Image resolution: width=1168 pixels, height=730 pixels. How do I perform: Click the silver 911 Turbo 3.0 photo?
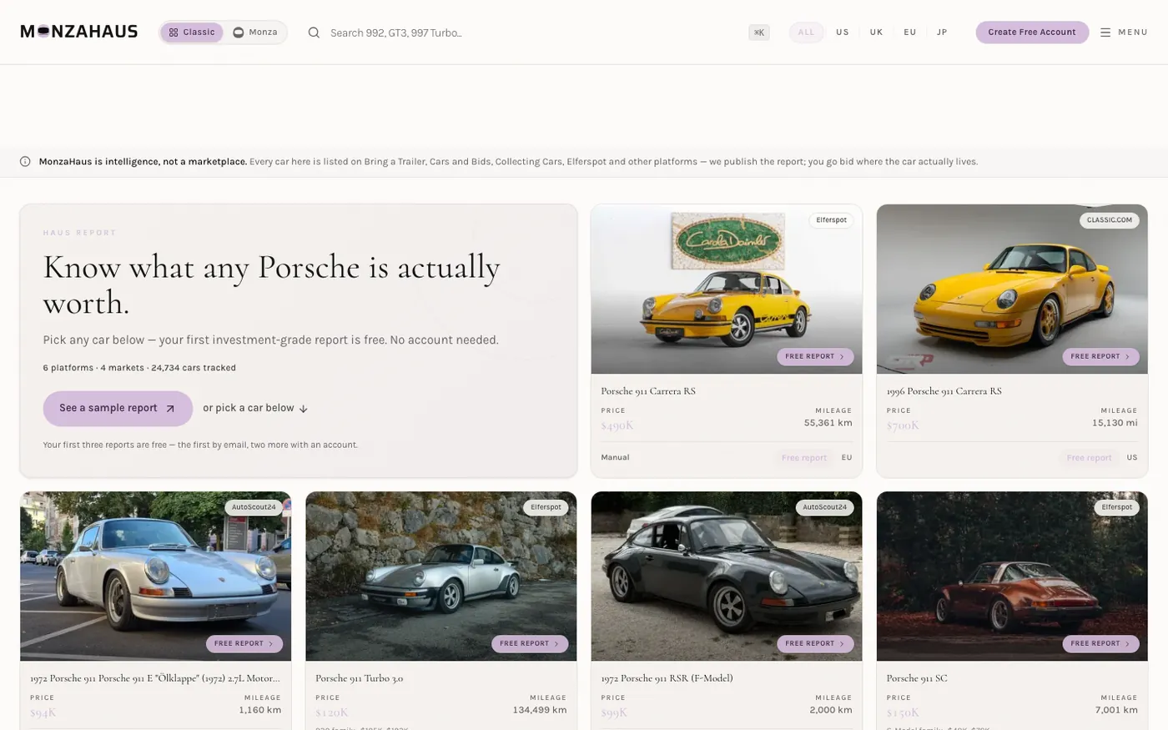(x=441, y=576)
